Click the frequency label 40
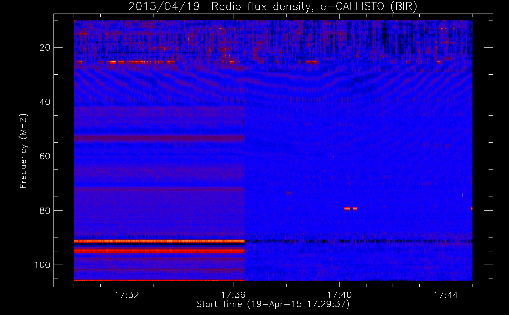 [x=45, y=102]
